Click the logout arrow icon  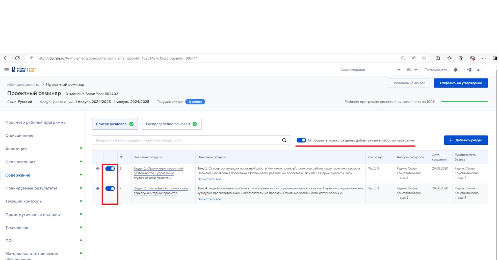pos(469,70)
